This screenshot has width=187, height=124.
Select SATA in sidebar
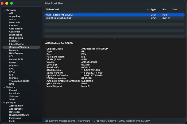pos(12,72)
